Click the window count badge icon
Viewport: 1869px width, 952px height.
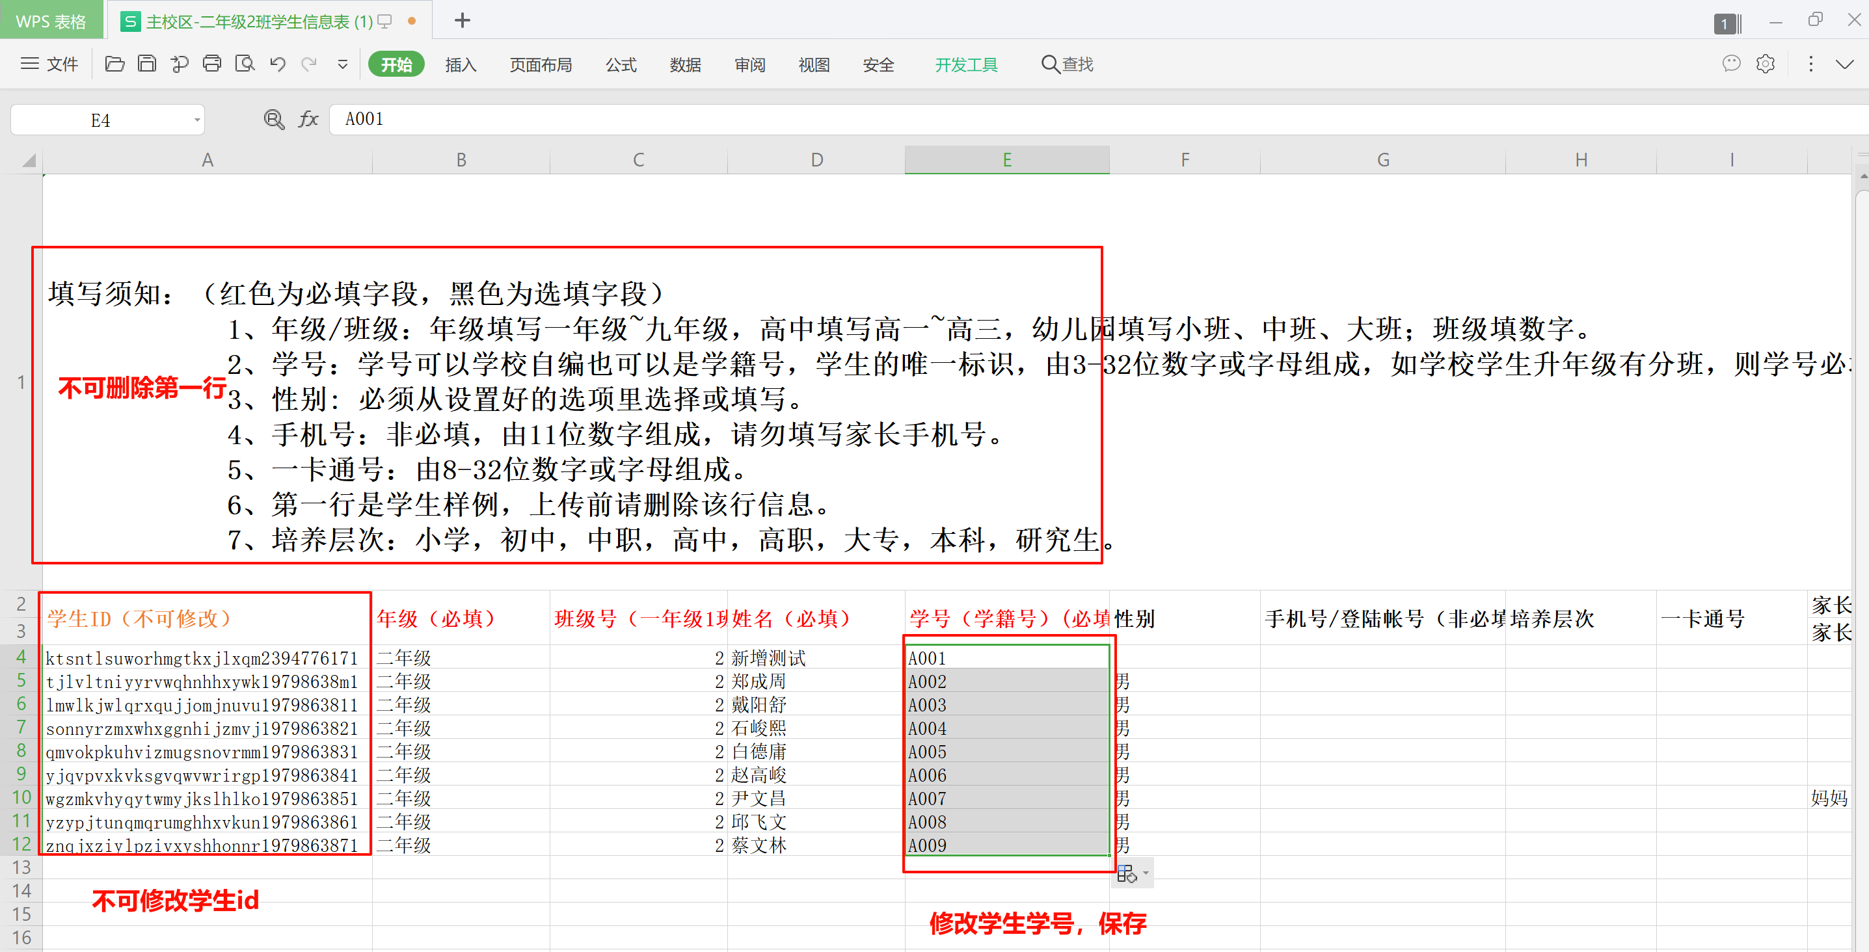tap(1727, 23)
